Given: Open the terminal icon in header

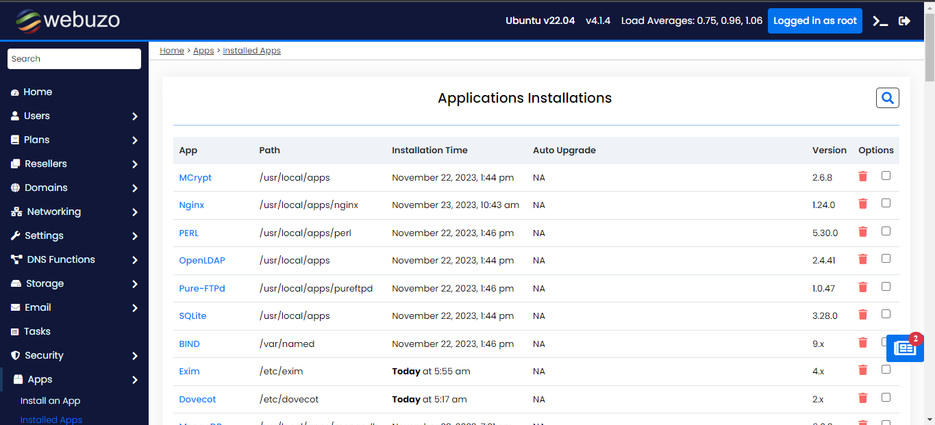Looking at the screenshot, I should (x=880, y=21).
